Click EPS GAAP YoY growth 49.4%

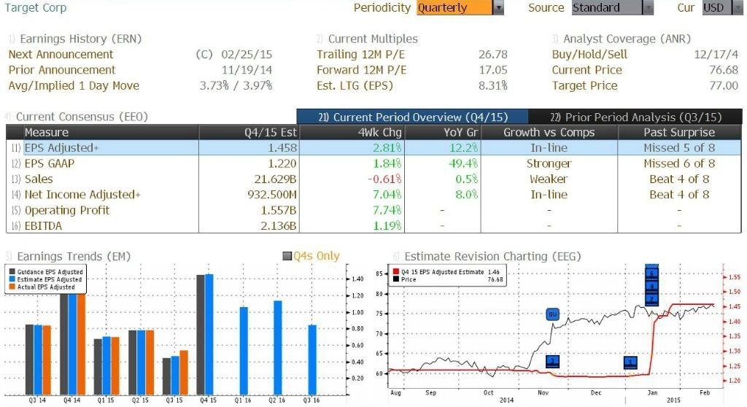click(x=463, y=163)
